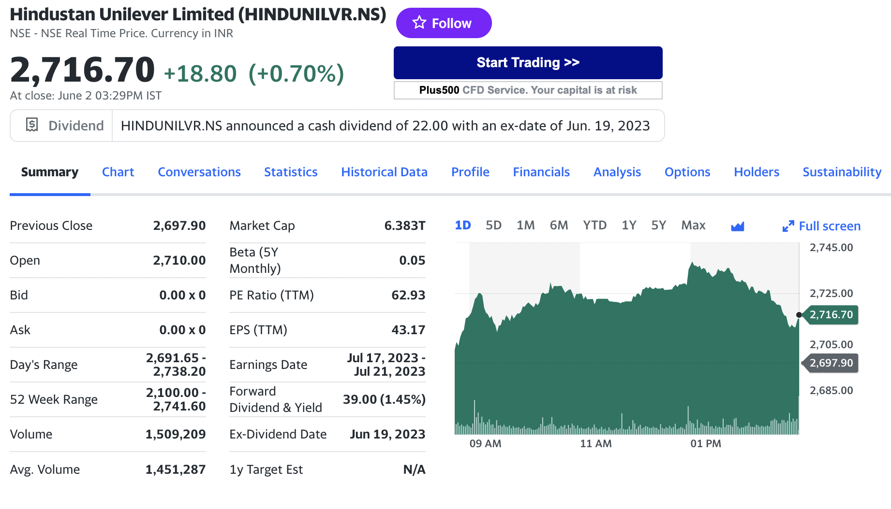Screen dimensions: 891x509
Task: Click the dividend announcement text
Action: (x=385, y=126)
